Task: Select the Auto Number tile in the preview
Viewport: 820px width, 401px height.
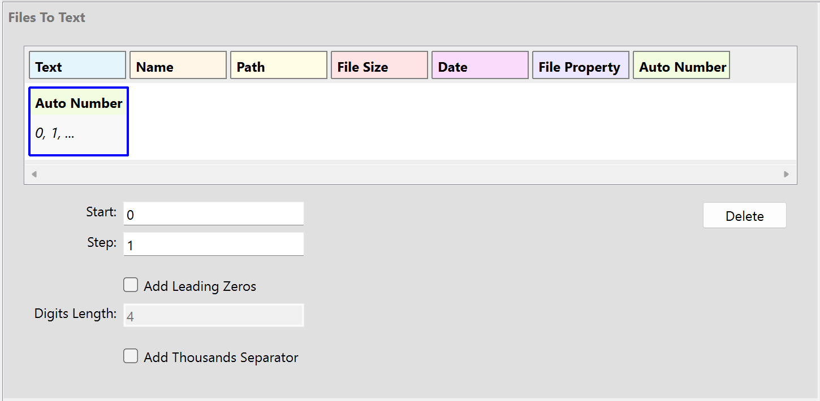Action: tap(78, 121)
